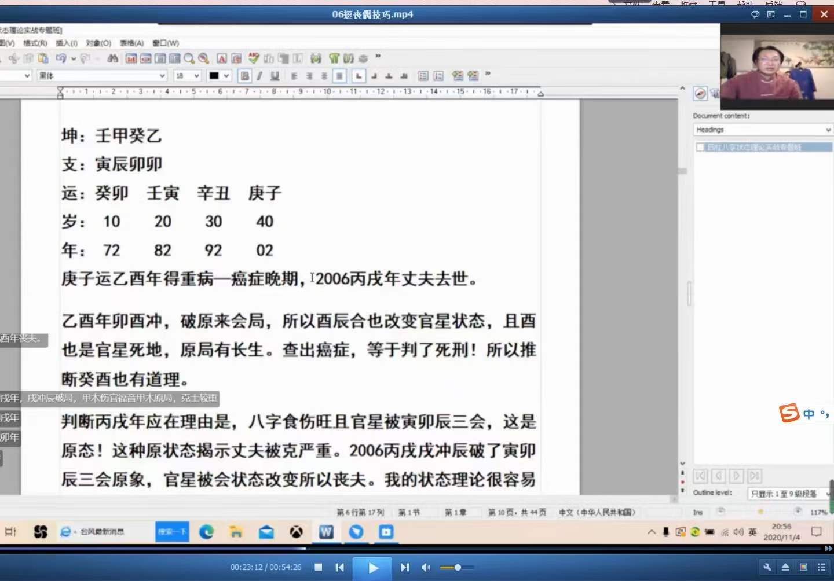Click the taskbar search box 搜一下
Screen dimensions: 834x581
click(x=172, y=532)
